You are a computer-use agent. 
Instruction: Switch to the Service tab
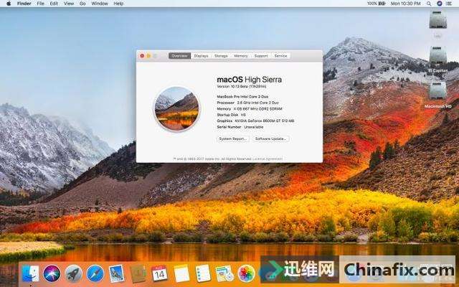click(x=280, y=56)
